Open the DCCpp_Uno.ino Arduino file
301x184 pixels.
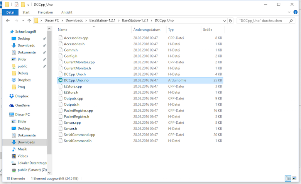75,80
